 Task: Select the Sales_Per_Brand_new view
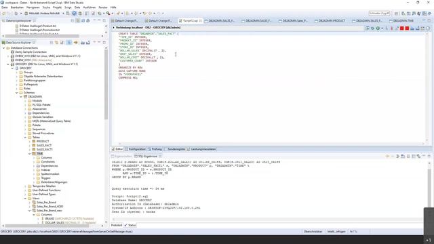(50, 211)
